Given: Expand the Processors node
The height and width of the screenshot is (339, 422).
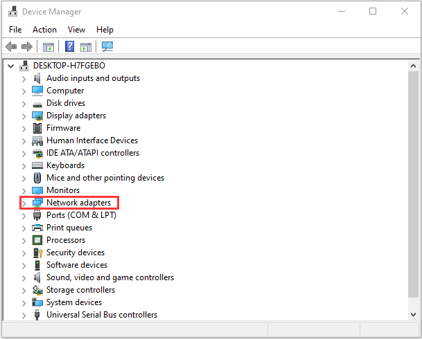Looking at the screenshot, I should click(x=24, y=241).
